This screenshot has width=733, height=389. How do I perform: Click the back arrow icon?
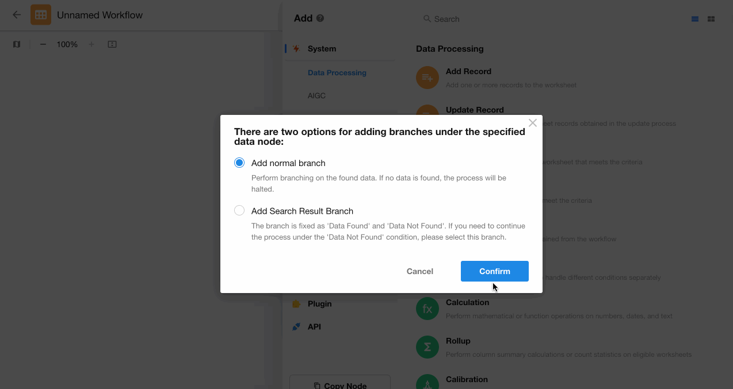point(17,15)
